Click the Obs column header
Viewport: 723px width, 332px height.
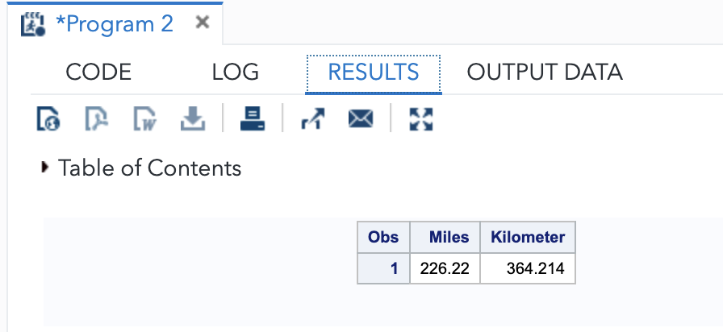[383, 238]
